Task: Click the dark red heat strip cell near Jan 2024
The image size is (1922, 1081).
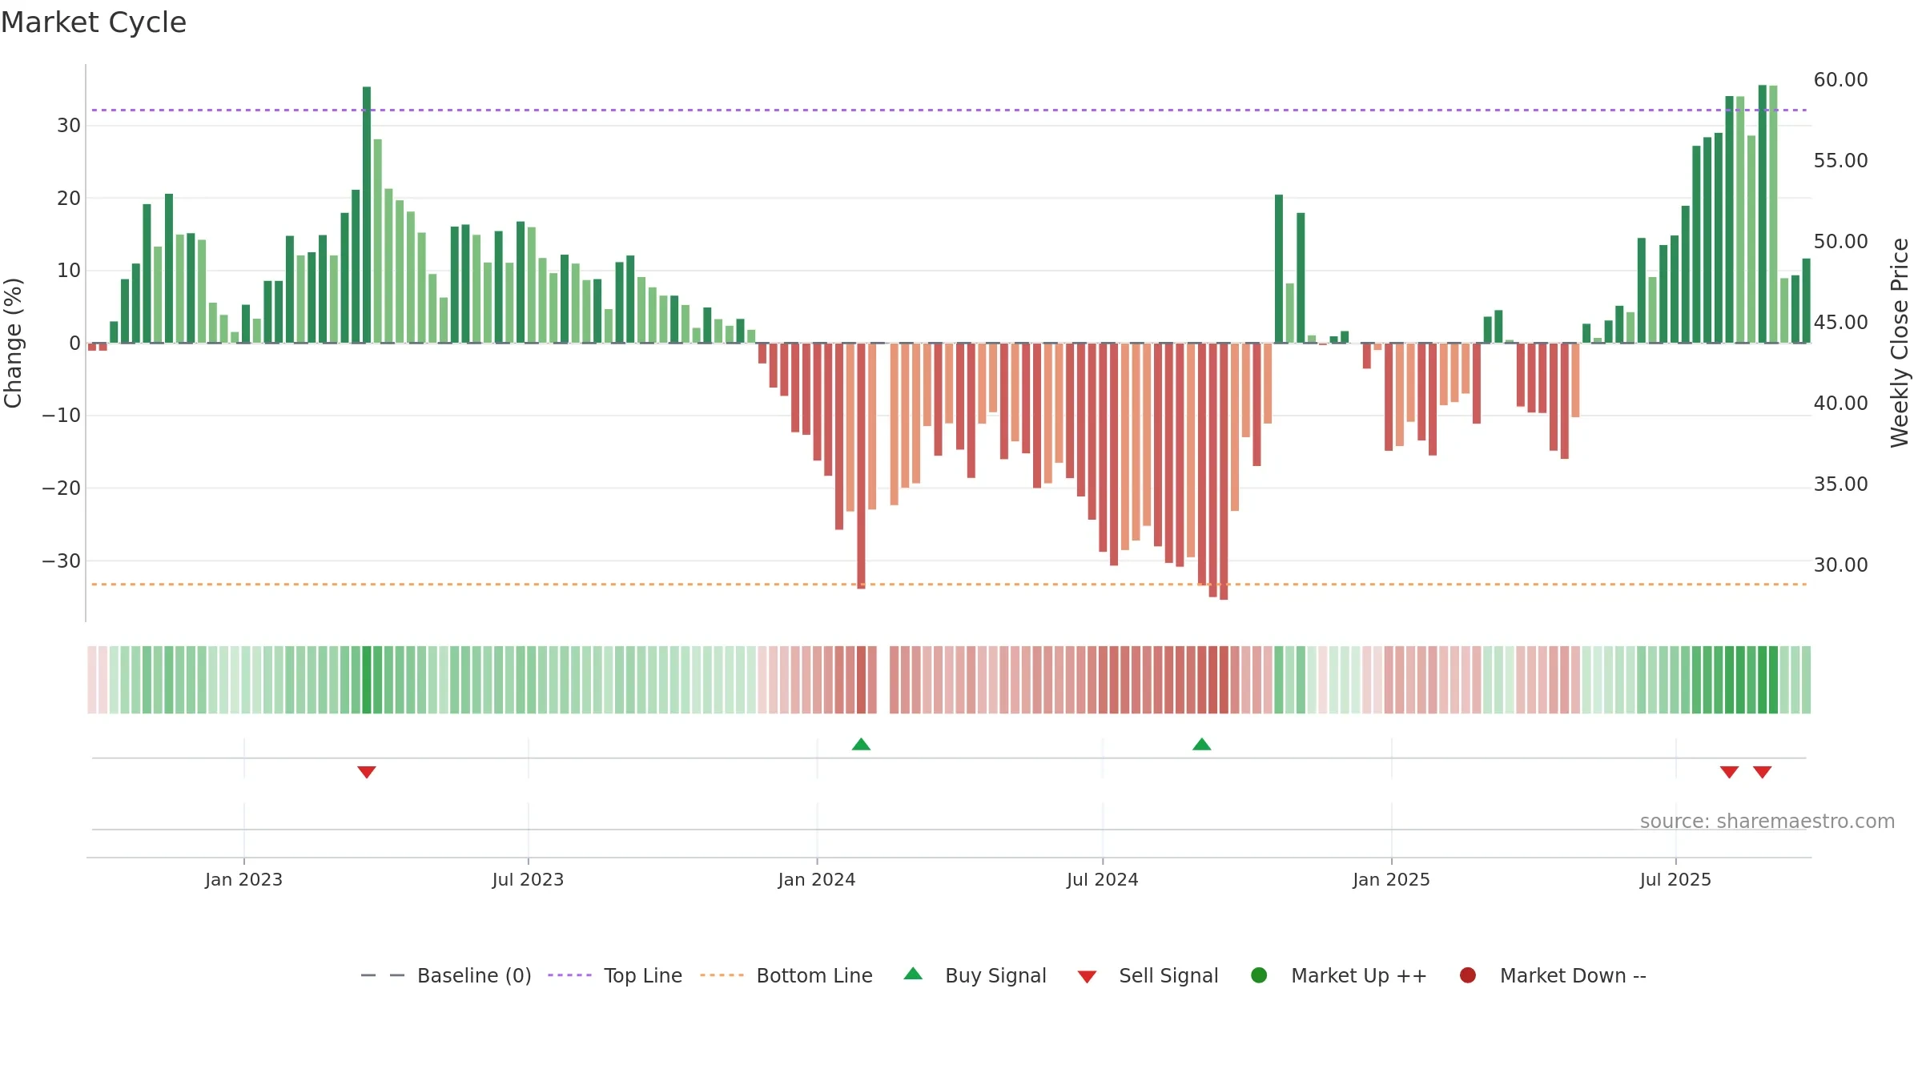Action: pos(861,680)
